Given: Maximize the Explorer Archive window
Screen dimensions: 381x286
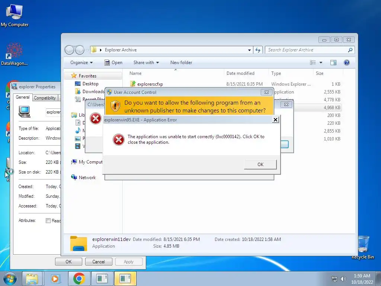Looking at the screenshot, I should (x=336, y=39).
